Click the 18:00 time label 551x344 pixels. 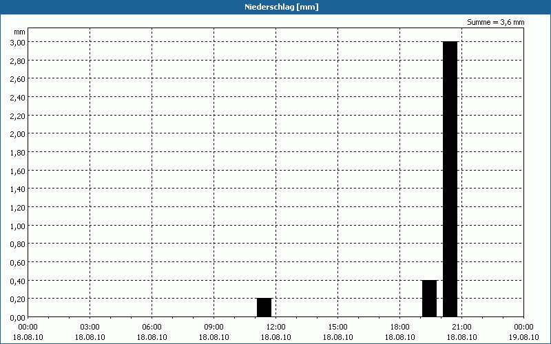click(x=400, y=327)
